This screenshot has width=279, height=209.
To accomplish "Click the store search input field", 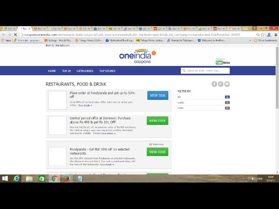I will click(207, 71).
